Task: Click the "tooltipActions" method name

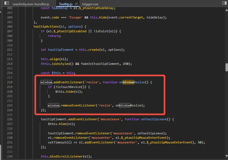Action: coord(46,26)
